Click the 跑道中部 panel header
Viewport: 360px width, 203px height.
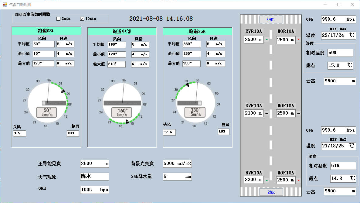122,32
